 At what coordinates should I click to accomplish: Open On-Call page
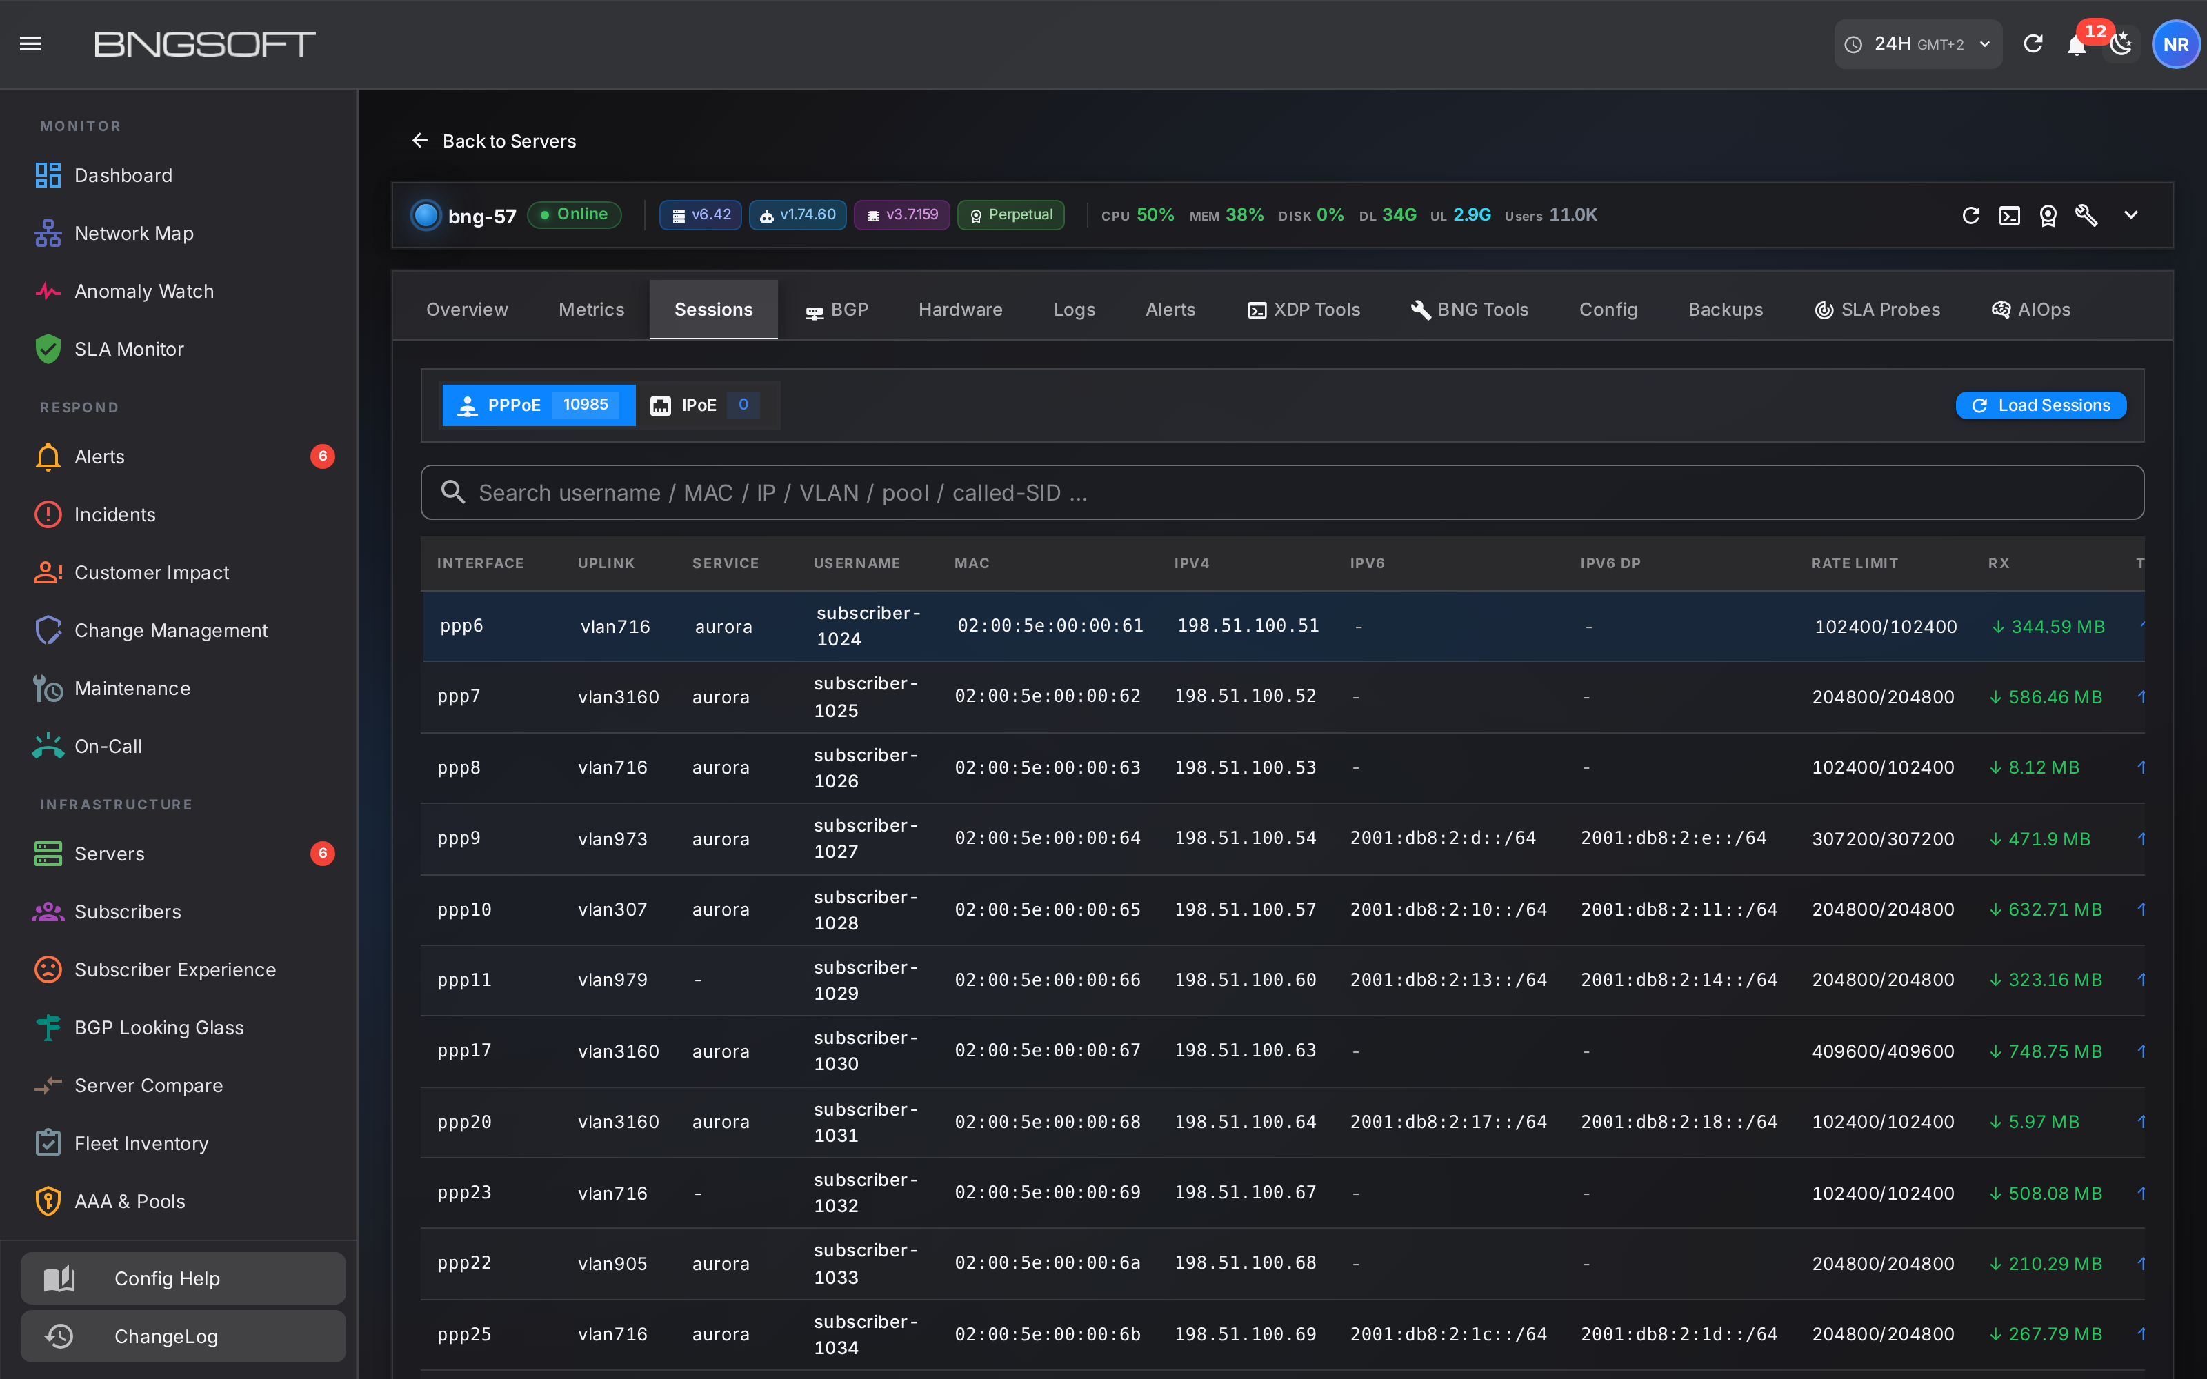click(179, 746)
